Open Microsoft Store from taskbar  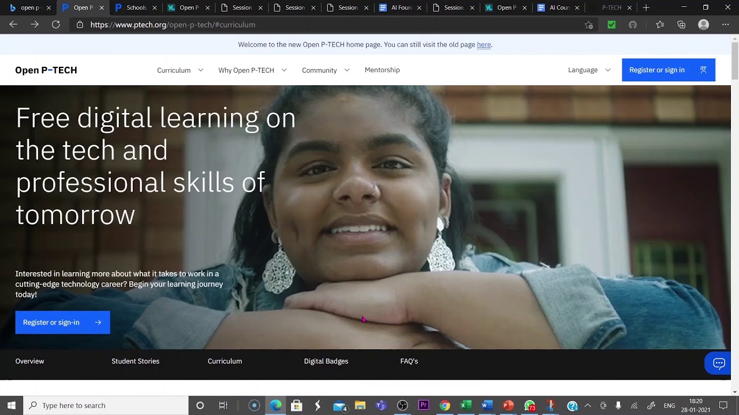pyautogui.click(x=296, y=405)
